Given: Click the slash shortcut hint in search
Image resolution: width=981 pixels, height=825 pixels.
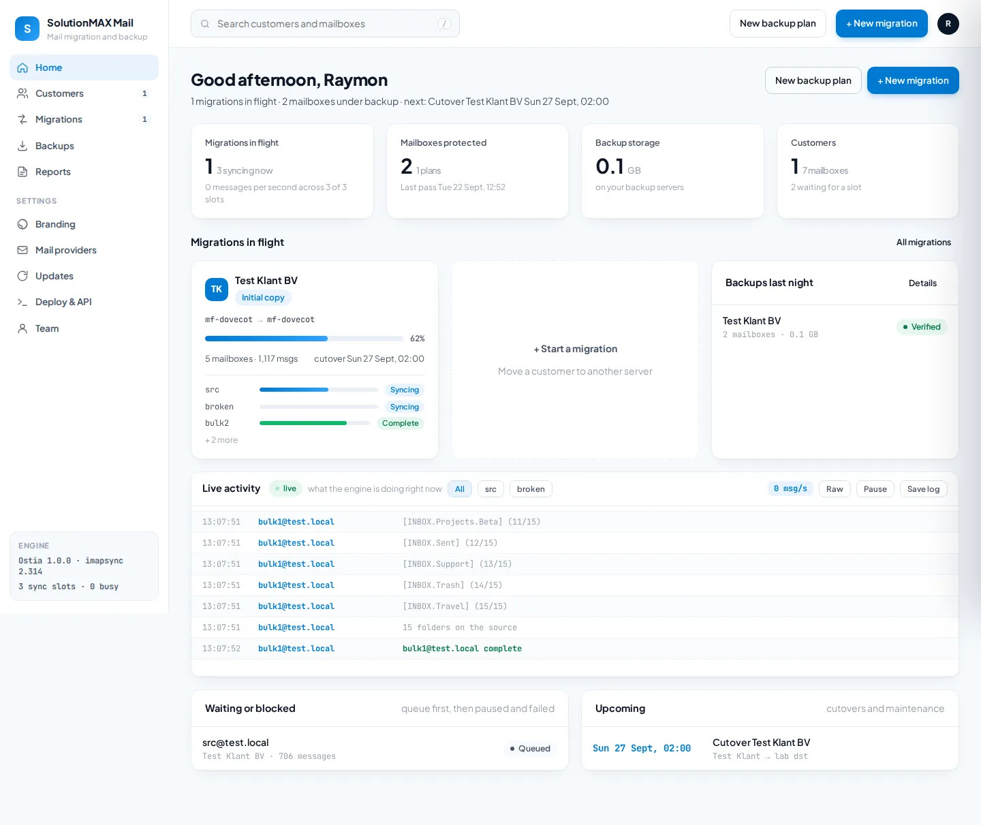Looking at the screenshot, I should (x=444, y=24).
